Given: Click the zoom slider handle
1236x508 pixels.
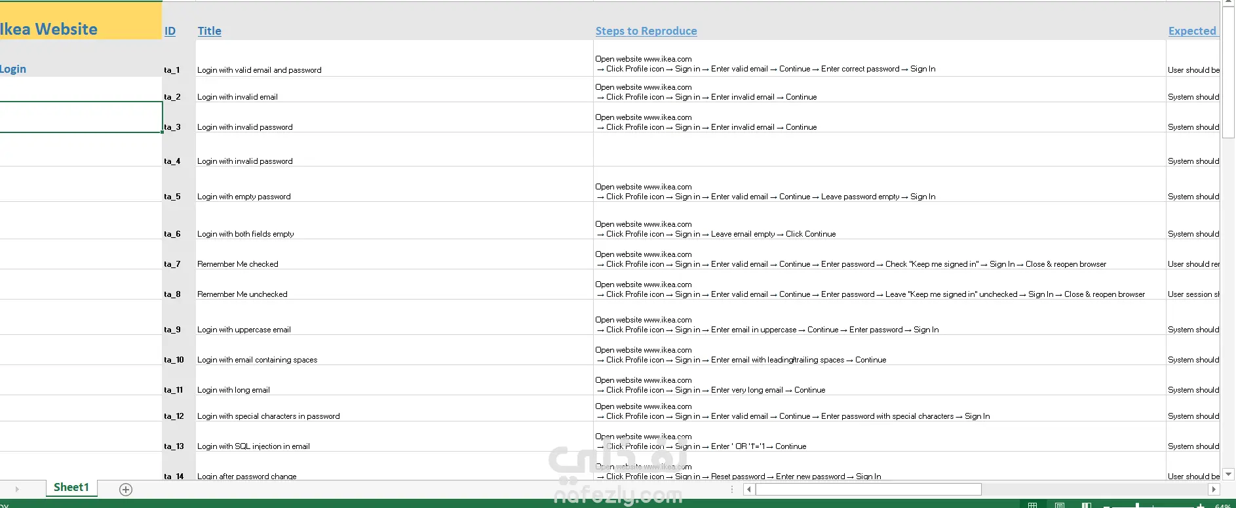Looking at the screenshot, I should (1137, 505).
